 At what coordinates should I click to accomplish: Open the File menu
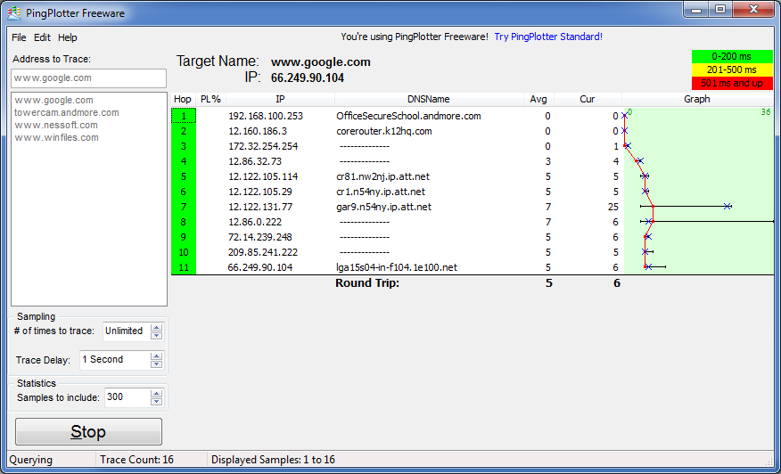coord(19,37)
